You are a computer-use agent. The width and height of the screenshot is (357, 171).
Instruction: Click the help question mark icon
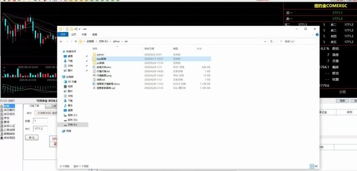click(317, 34)
